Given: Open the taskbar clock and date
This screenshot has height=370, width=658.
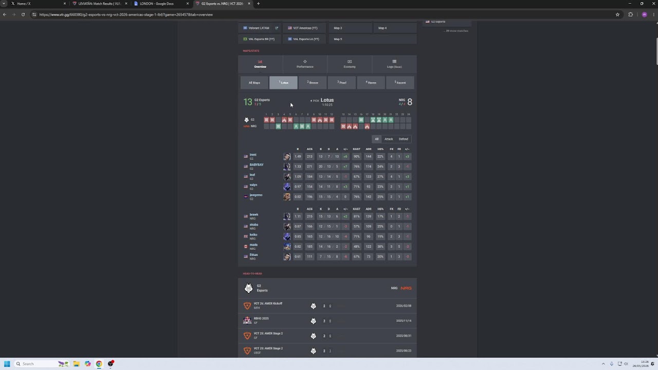Looking at the screenshot, I should pyautogui.click(x=641, y=364).
